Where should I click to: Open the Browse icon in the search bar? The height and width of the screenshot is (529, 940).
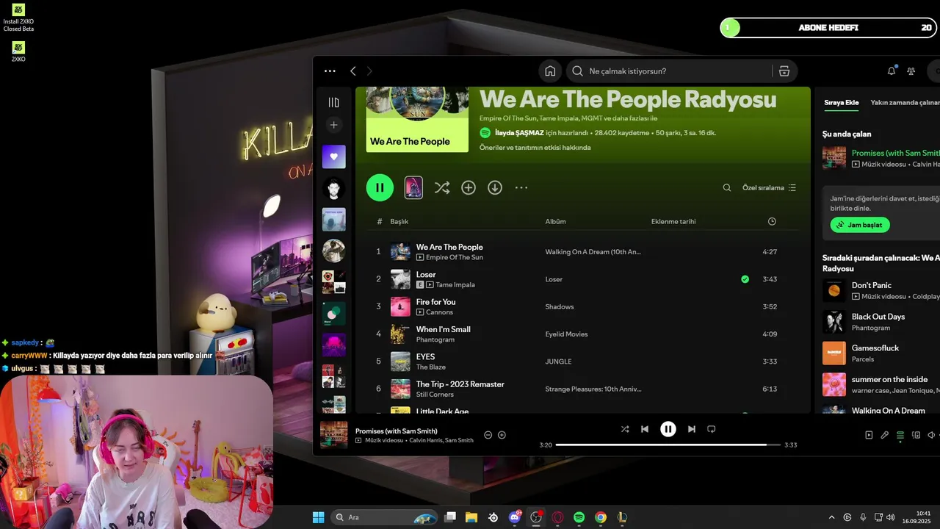coord(784,71)
